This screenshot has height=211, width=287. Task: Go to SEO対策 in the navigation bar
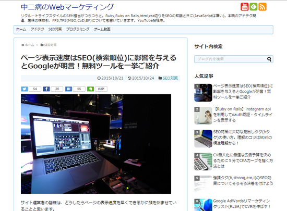[x=55, y=29]
